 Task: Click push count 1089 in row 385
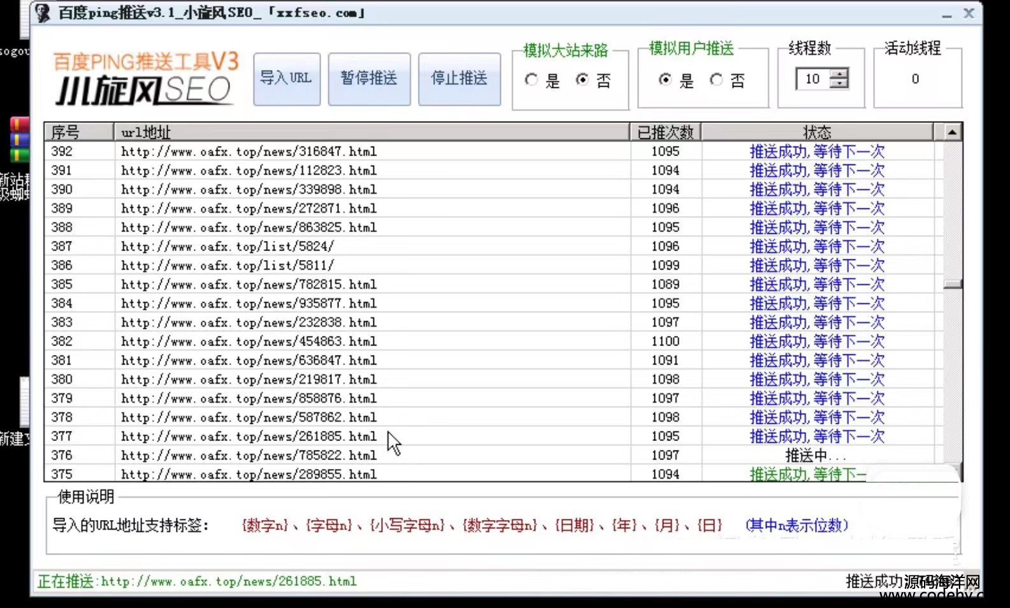pyautogui.click(x=665, y=285)
